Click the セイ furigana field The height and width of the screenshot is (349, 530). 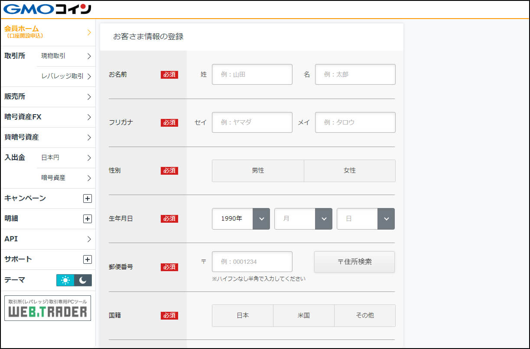coord(252,122)
